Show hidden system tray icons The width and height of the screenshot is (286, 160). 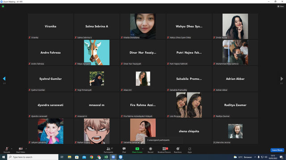(255, 157)
